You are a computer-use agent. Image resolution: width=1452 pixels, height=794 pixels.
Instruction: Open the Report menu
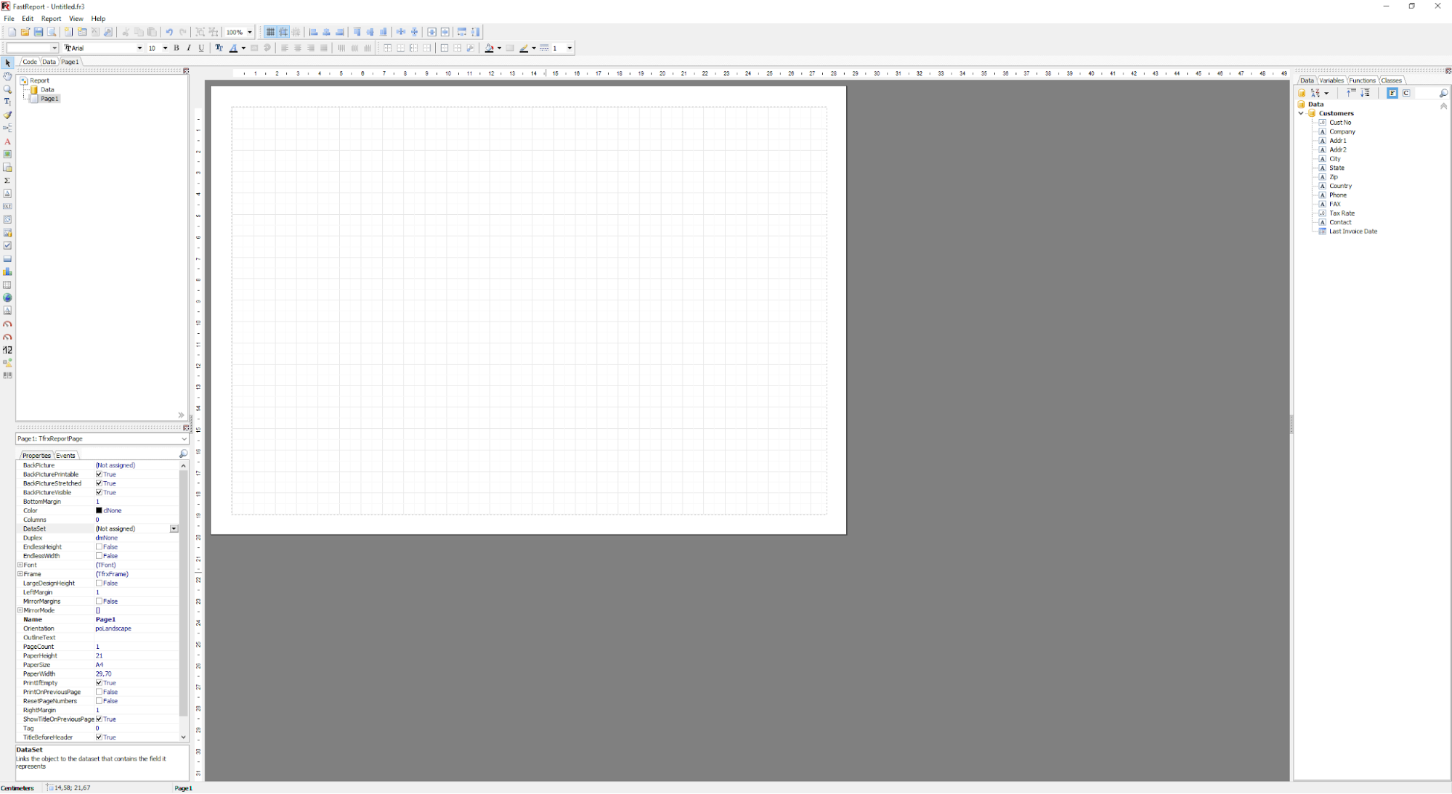coord(51,19)
